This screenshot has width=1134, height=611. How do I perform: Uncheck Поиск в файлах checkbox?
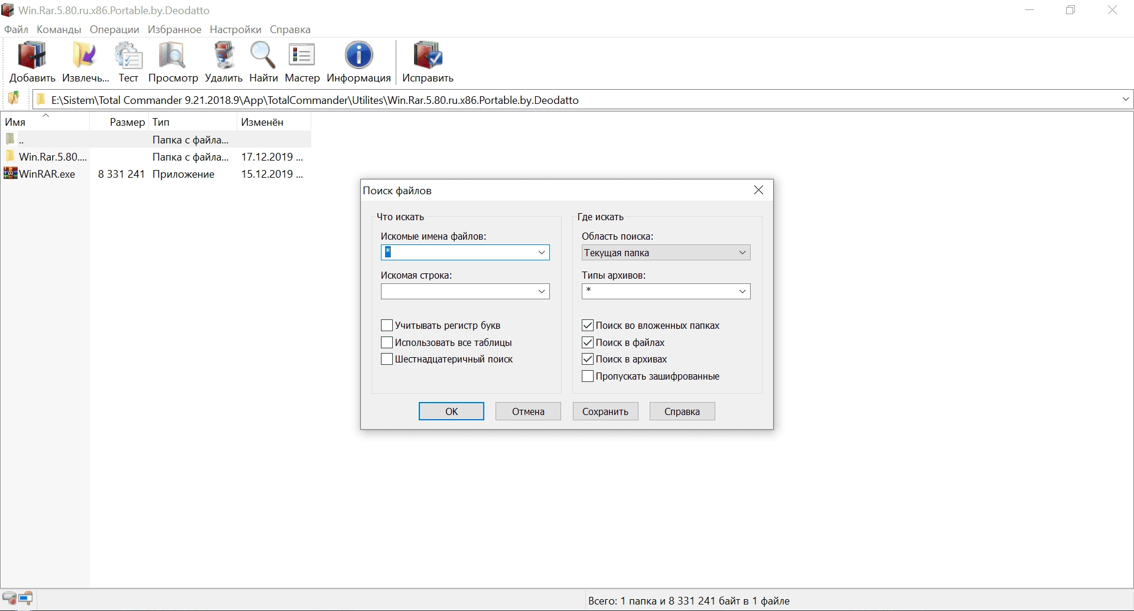588,342
